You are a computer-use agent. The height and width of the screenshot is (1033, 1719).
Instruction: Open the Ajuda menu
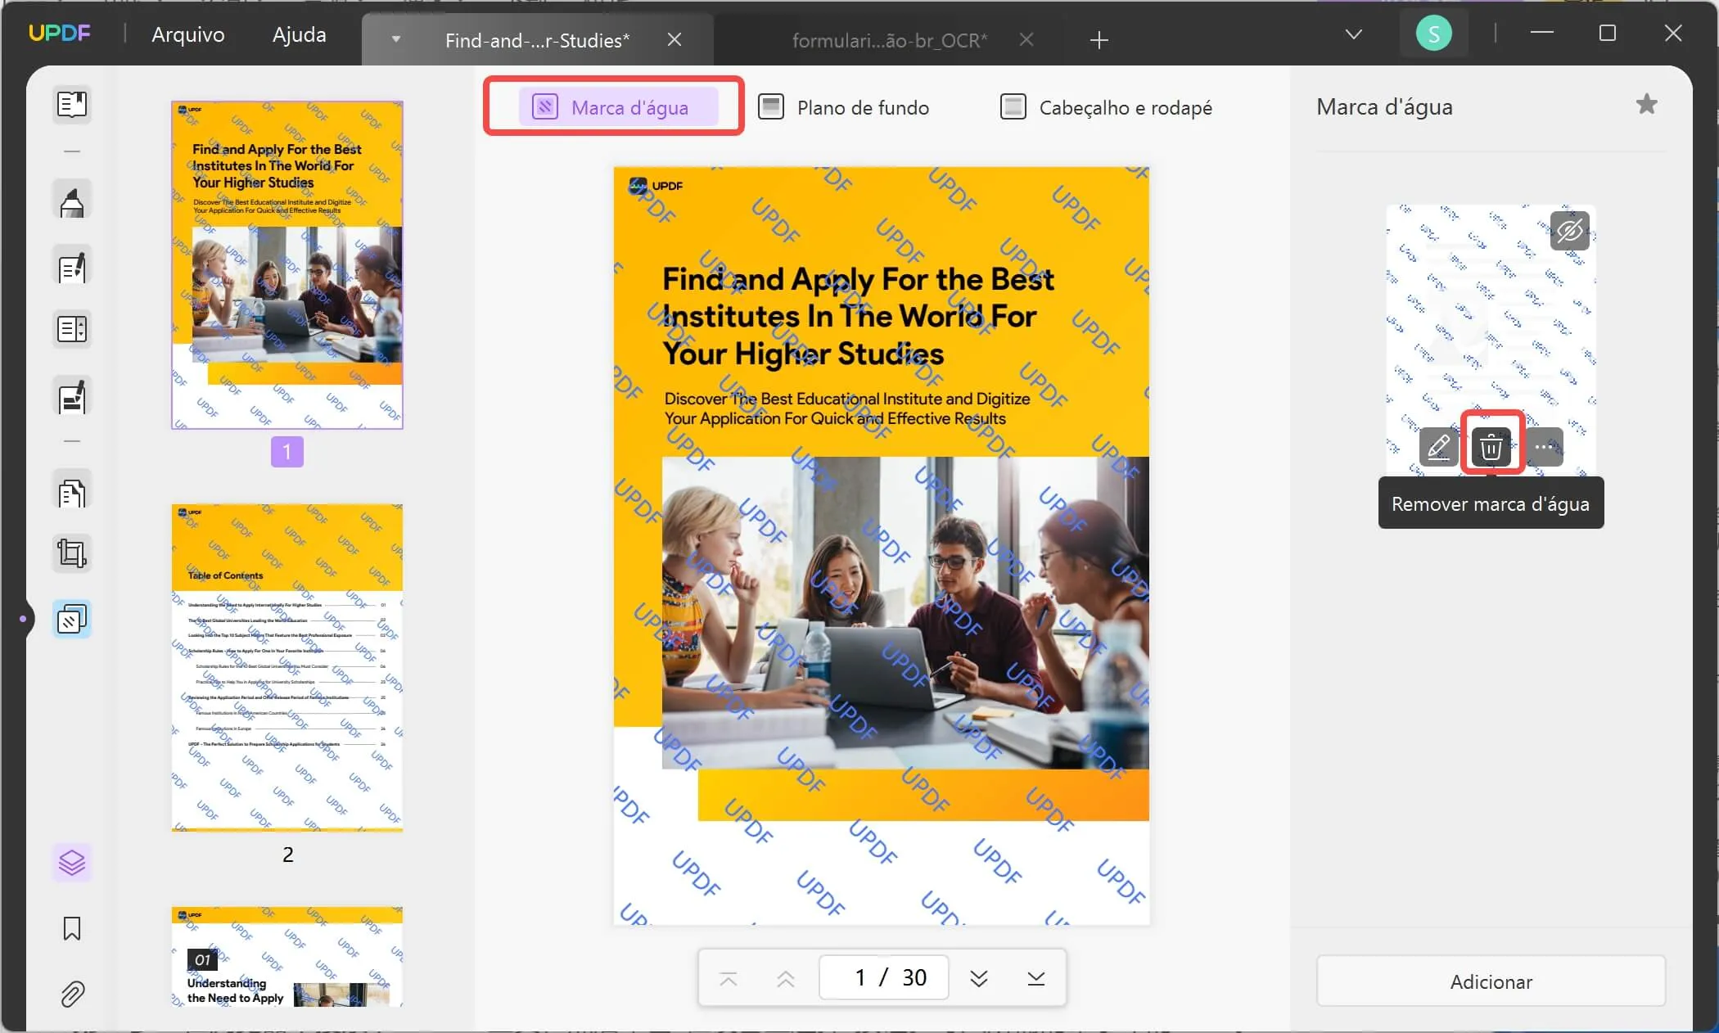pyautogui.click(x=300, y=34)
